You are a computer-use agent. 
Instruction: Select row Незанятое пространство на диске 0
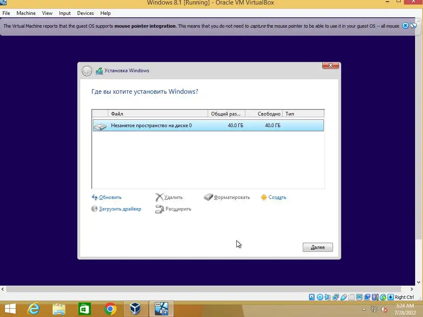(x=208, y=125)
